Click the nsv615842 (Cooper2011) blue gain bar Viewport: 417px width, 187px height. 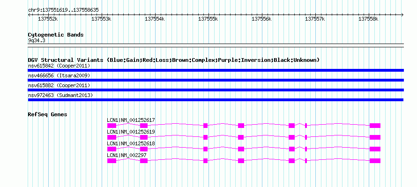pos(216,70)
